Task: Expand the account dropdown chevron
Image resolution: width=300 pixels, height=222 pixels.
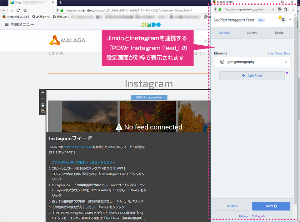Action: [290, 20]
